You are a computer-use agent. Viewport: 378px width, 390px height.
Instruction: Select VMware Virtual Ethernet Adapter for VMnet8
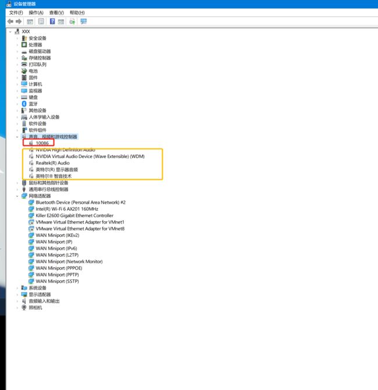(80, 229)
